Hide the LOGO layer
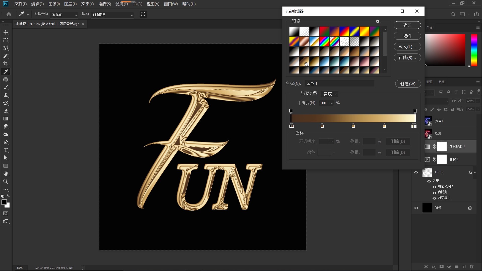Image resolution: width=482 pixels, height=271 pixels. click(x=416, y=172)
